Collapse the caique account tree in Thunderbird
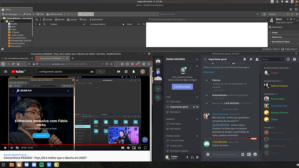Screen dimensions: 299x168 point(2,18)
